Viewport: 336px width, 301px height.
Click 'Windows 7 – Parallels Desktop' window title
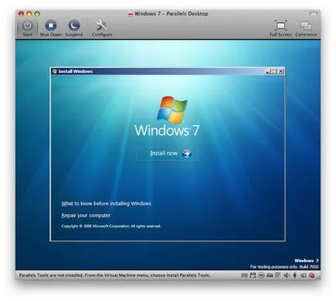coord(171,14)
